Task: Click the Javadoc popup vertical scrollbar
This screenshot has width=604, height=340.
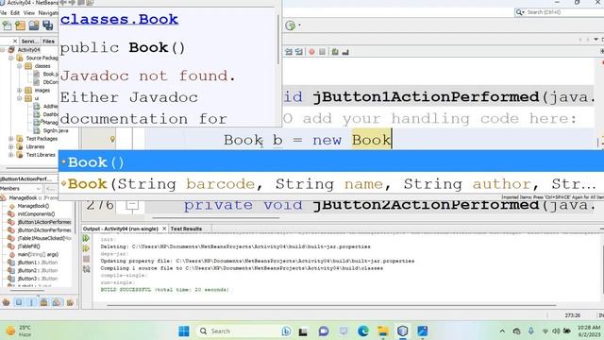Action: pyautogui.click(x=278, y=40)
